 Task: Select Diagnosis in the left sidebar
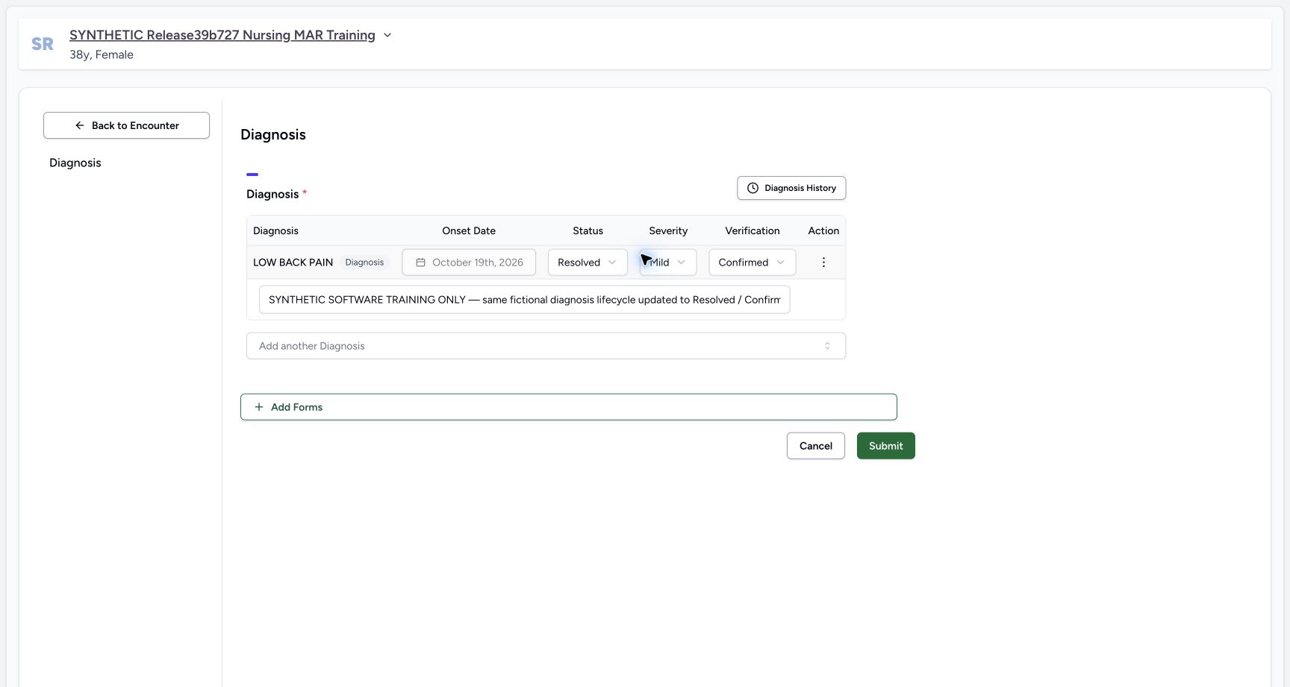75,163
